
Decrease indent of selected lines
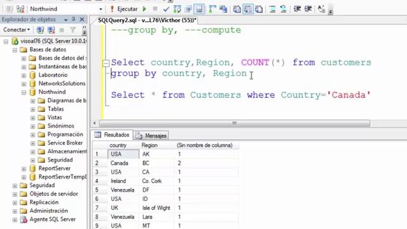click(x=297, y=10)
